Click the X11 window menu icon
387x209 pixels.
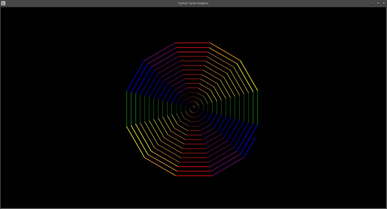point(3,3)
